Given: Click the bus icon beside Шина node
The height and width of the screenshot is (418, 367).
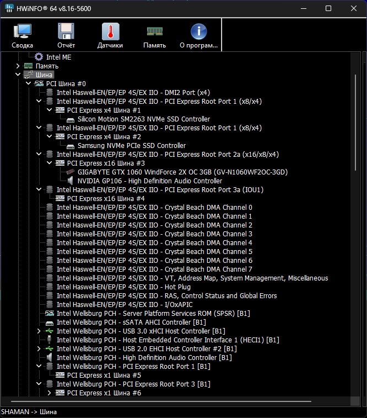Looking at the screenshot, I should pyautogui.click(x=28, y=75).
